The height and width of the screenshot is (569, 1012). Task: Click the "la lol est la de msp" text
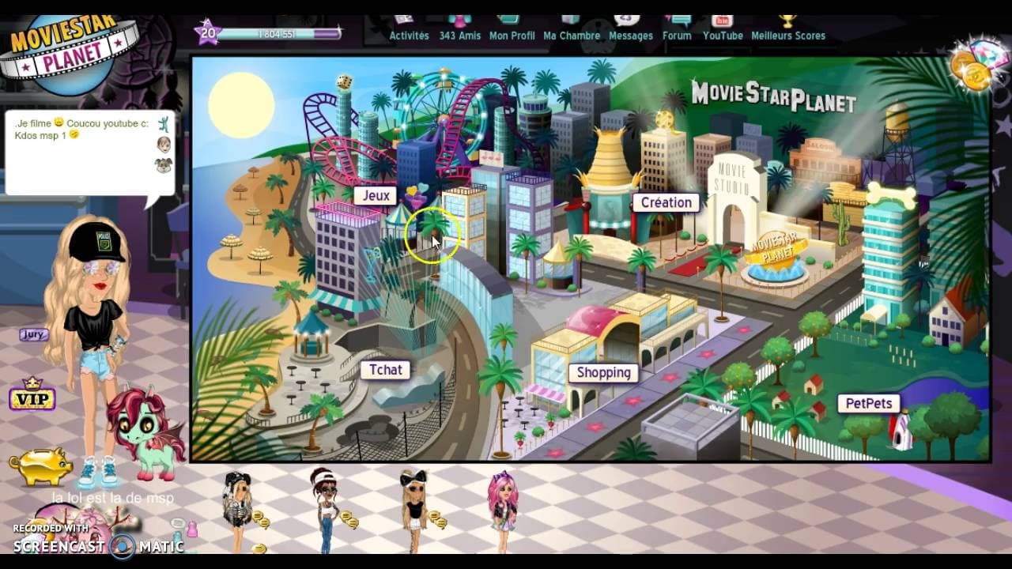pyautogui.click(x=113, y=498)
